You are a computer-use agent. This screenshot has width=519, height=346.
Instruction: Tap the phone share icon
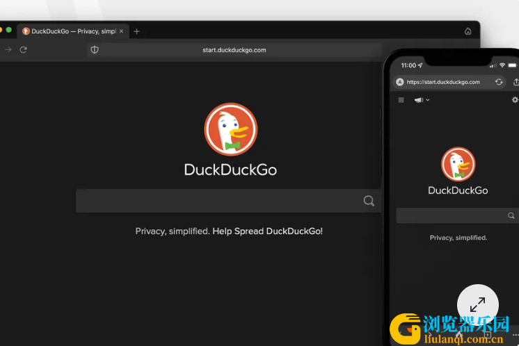(516, 81)
